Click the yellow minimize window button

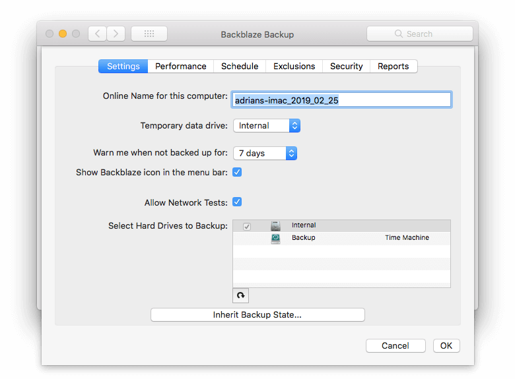[63, 34]
